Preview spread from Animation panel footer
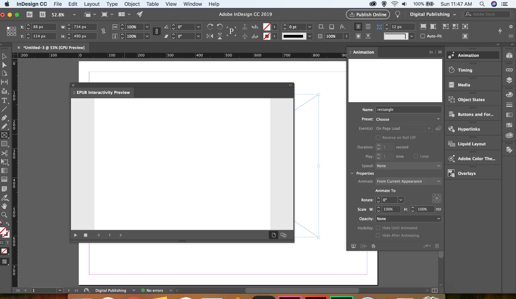 [x=354, y=246]
